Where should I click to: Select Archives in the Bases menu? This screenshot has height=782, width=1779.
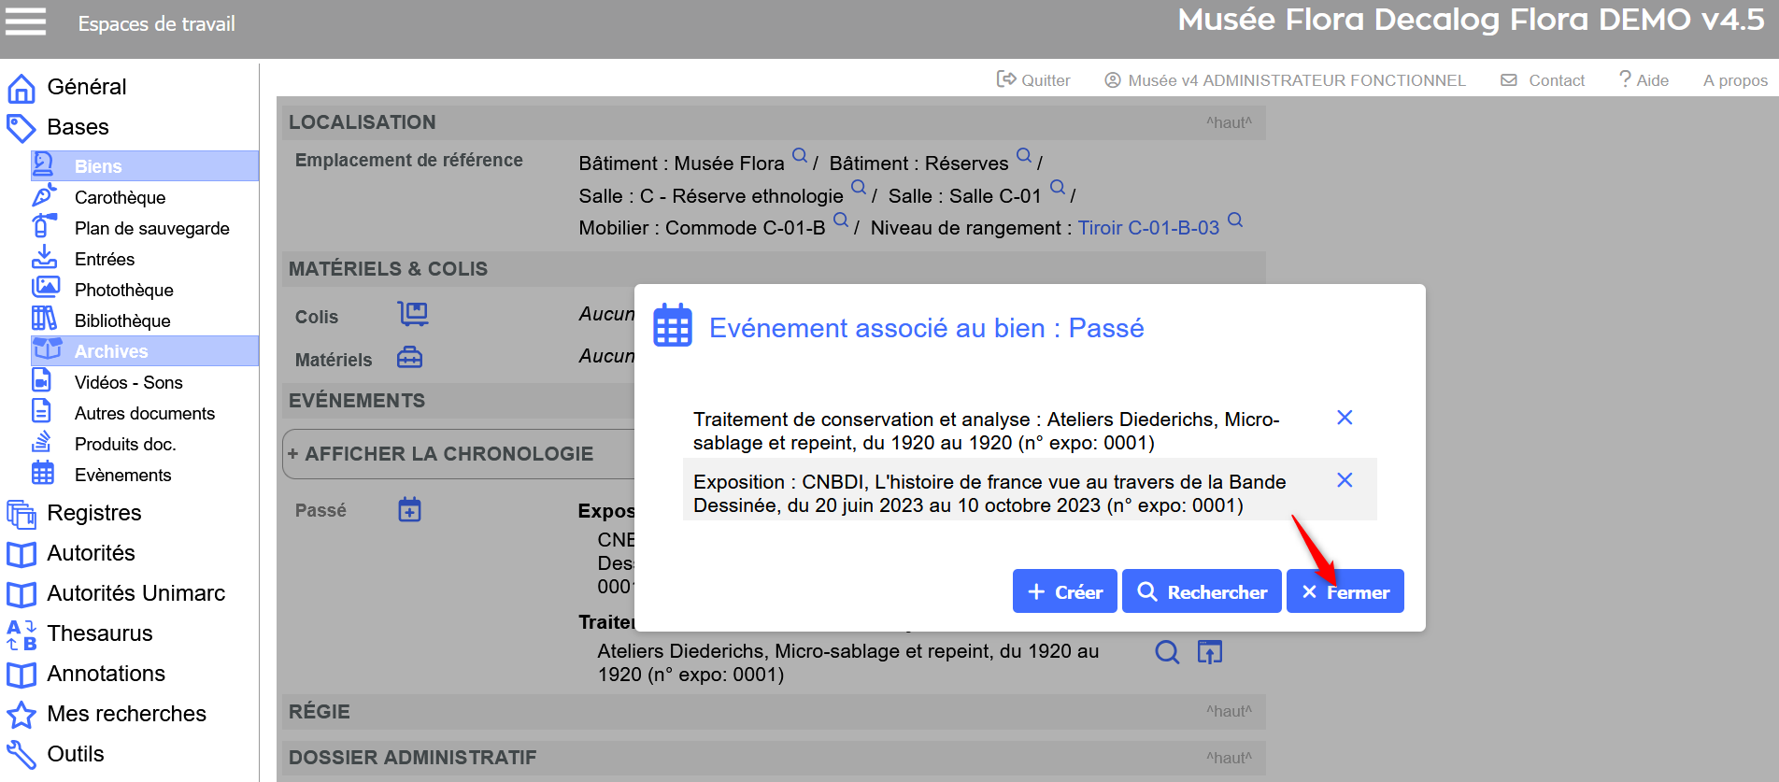point(111,351)
